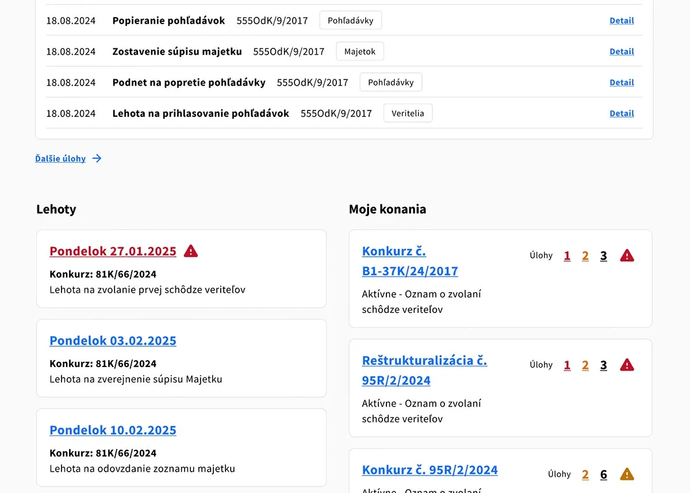Screen dimensions: 690x493
Task: Click the Lehoty section heading
Action: [56, 209]
